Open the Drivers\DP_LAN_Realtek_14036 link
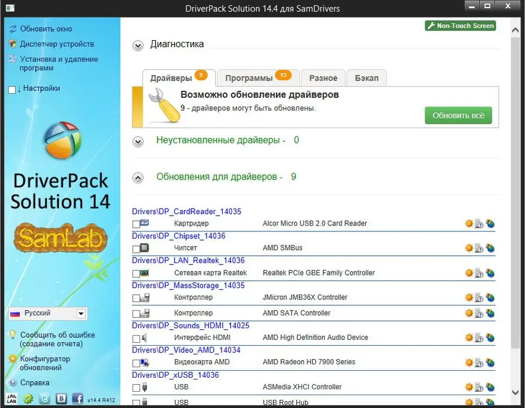Image resolution: width=525 pixels, height=408 pixels. [188, 260]
